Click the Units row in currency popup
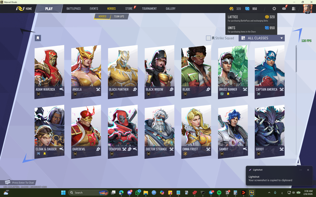 click(x=251, y=30)
